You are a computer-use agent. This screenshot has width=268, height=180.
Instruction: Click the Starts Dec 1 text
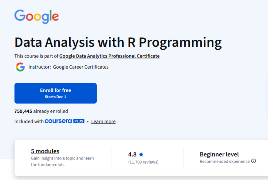pyautogui.click(x=55, y=96)
